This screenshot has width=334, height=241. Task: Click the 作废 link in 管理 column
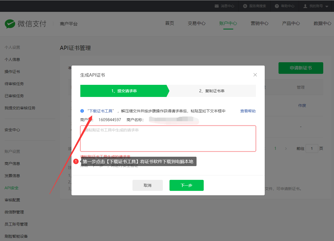click(302, 105)
